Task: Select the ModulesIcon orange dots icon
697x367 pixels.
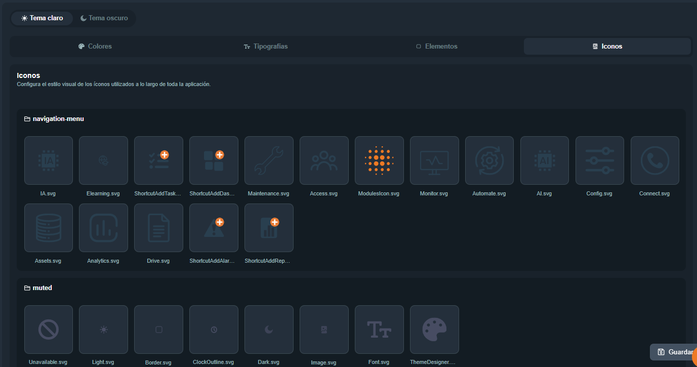Action: 379,160
